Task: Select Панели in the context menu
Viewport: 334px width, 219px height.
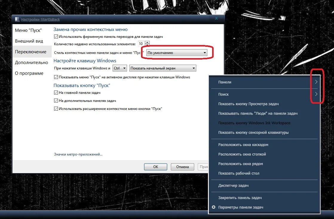Action: point(264,82)
